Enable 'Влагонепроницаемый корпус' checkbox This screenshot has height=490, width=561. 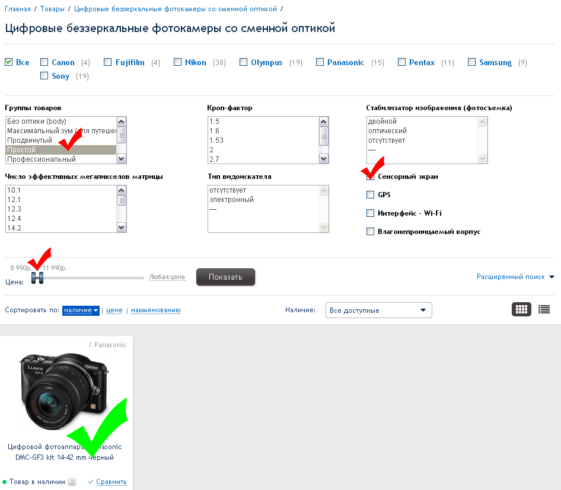coord(370,232)
